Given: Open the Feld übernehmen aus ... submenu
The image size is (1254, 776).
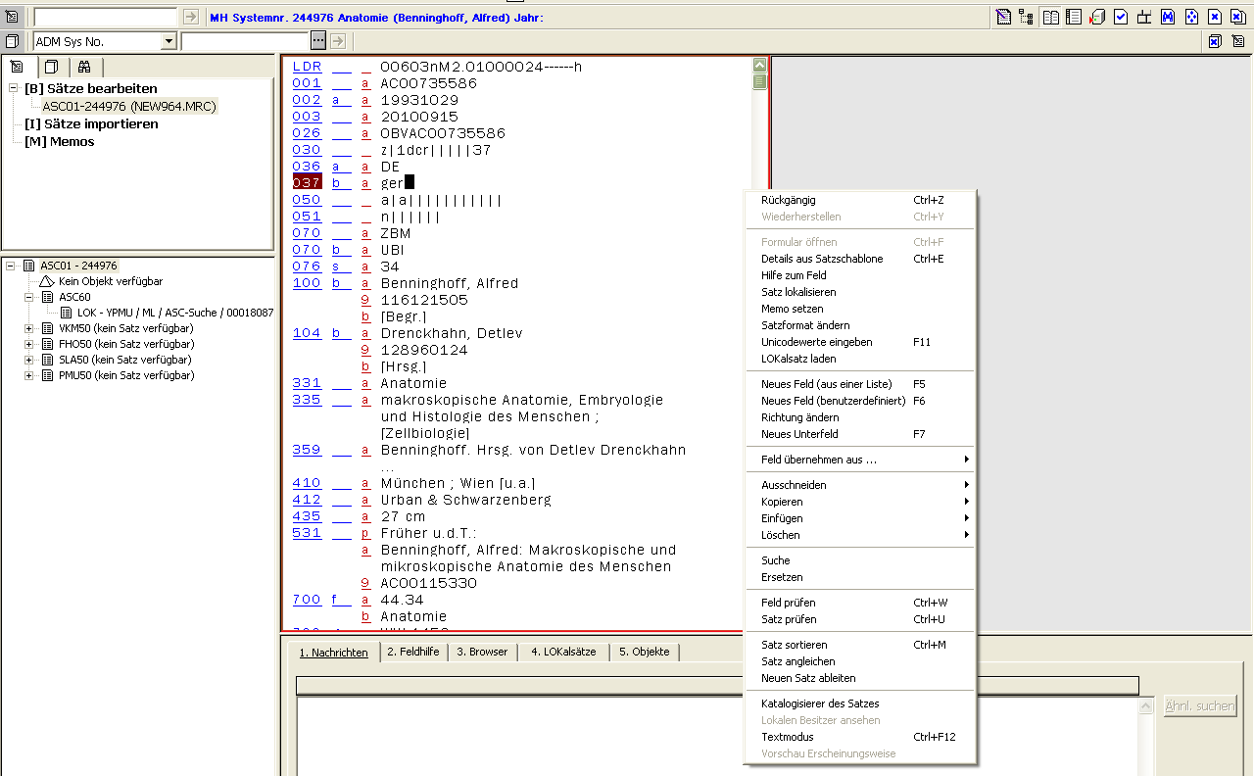Looking at the screenshot, I should [x=859, y=460].
